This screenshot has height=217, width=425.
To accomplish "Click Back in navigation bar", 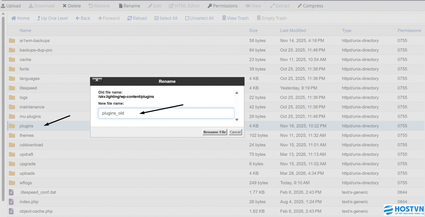I will (x=83, y=18).
